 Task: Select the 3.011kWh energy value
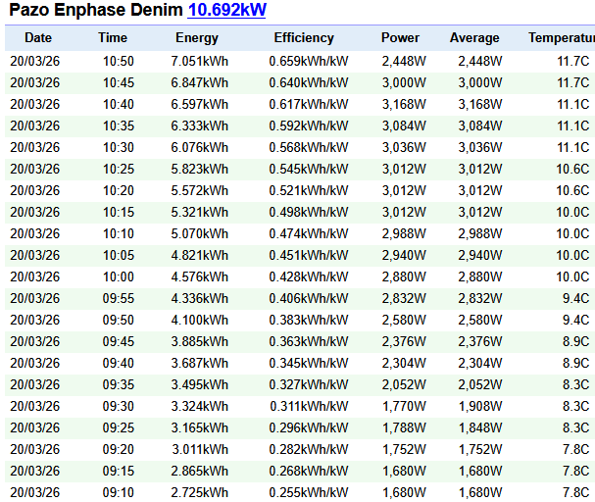[x=200, y=450]
